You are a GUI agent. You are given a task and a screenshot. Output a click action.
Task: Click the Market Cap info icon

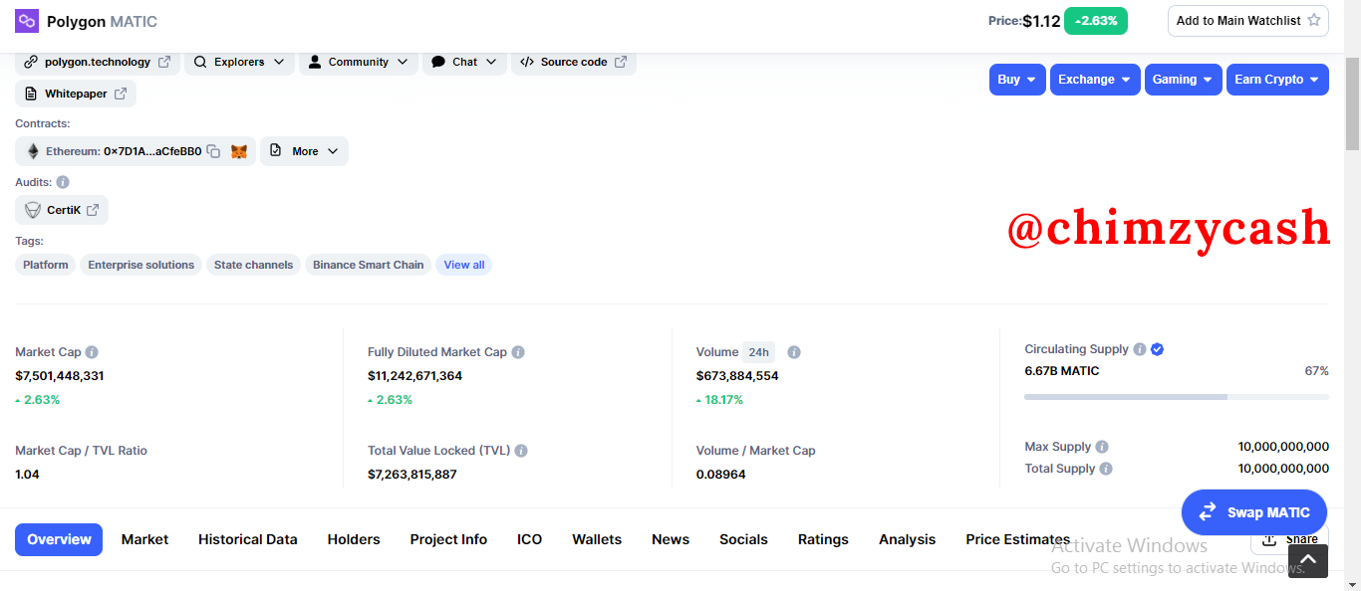pyautogui.click(x=92, y=352)
